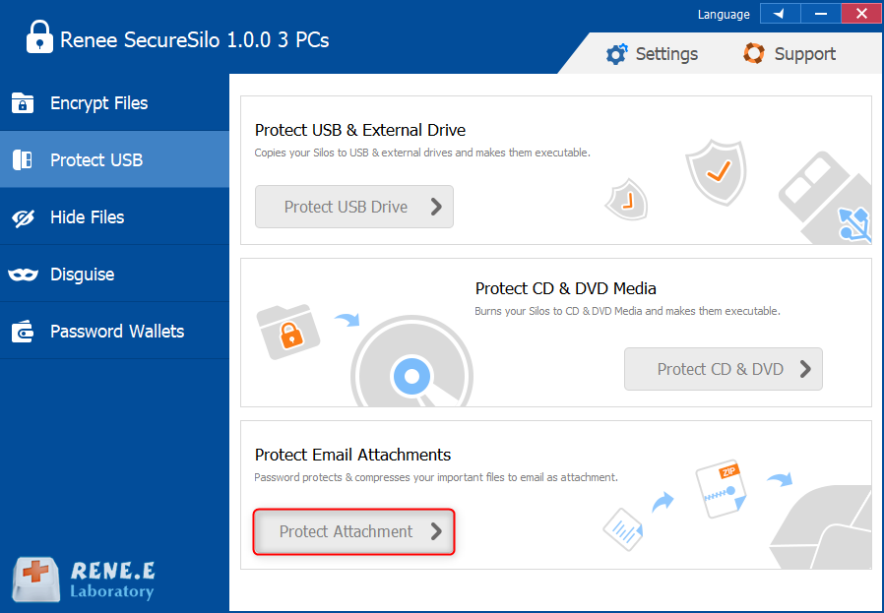This screenshot has width=884, height=613.
Task: Close the SecureSilo window
Action: tap(861, 14)
